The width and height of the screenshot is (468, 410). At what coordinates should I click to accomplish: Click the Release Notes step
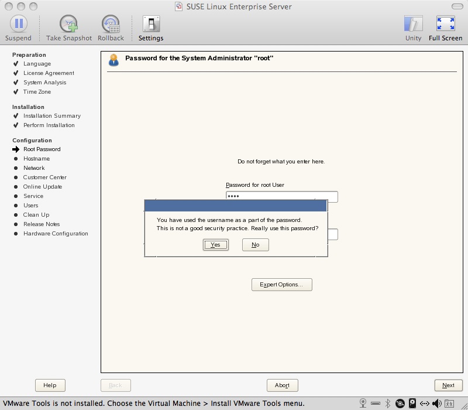point(42,224)
